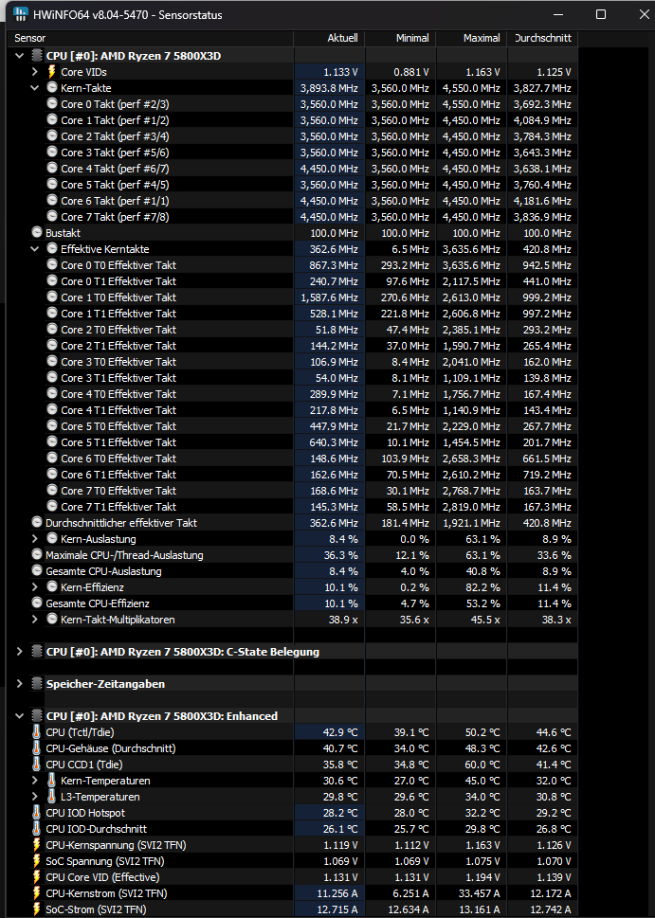Click lightning icon beside CPU Core VID (Effective)
Screen dimensions: 655x918
click(36, 876)
